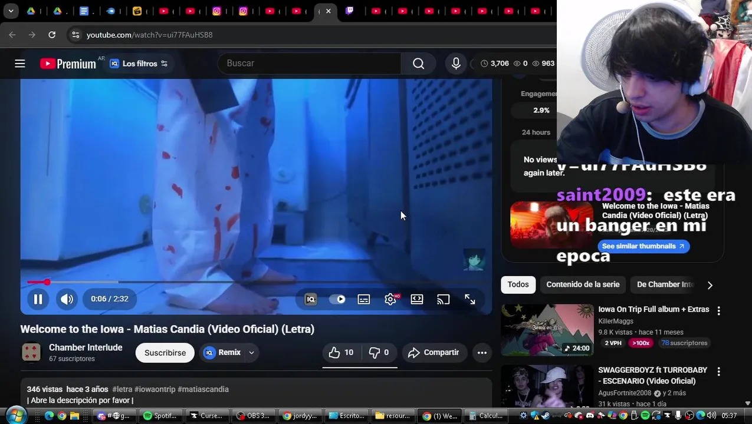The width and height of the screenshot is (752, 424).
Task: Reload the page
Action: [x=52, y=35]
